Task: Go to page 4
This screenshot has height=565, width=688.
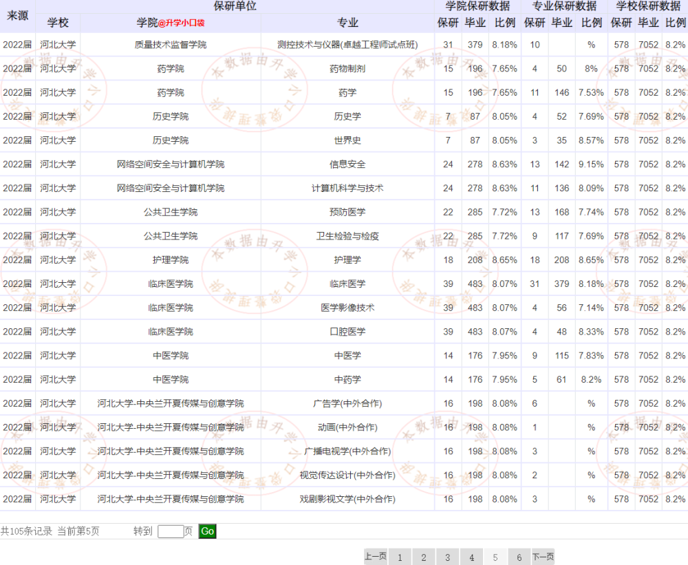Action: point(472,557)
